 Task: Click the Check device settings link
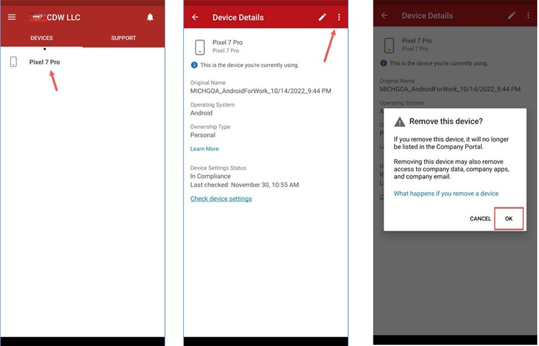pyautogui.click(x=221, y=199)
